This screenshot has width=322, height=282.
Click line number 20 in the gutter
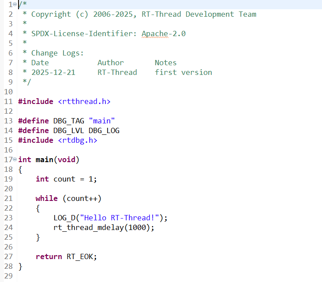pyautogui.click(x=8, y=189)
